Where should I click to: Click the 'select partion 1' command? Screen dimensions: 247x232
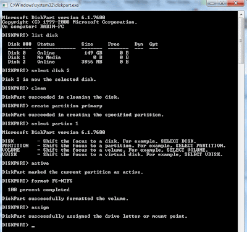point(55,123)
